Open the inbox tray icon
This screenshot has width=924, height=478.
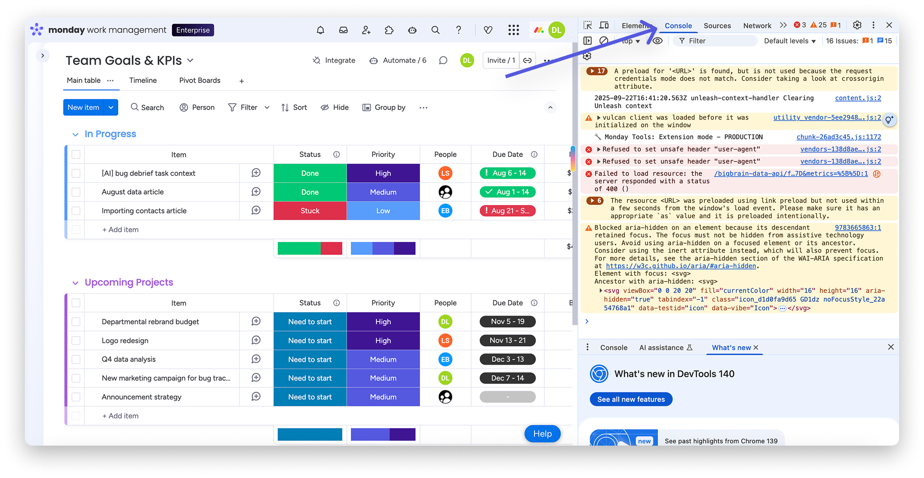(343, 30)
